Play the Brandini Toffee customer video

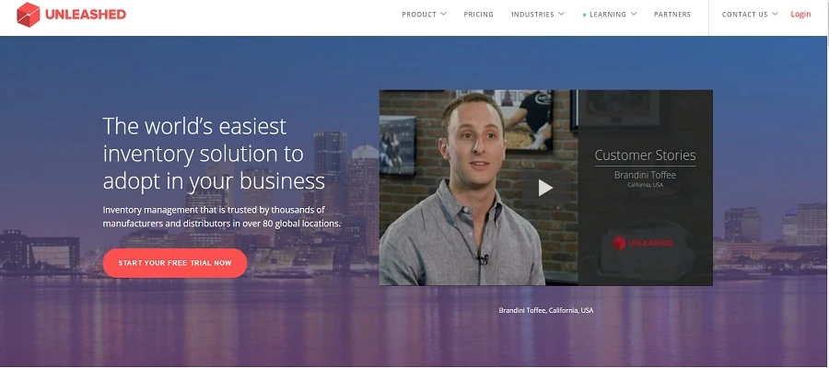pyautogui.click(x=545, y=188)
